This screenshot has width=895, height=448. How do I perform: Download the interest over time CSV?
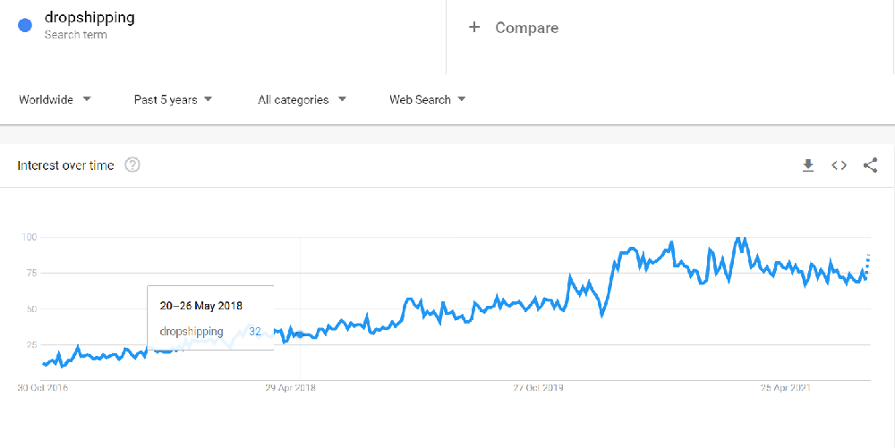(807, 165)
